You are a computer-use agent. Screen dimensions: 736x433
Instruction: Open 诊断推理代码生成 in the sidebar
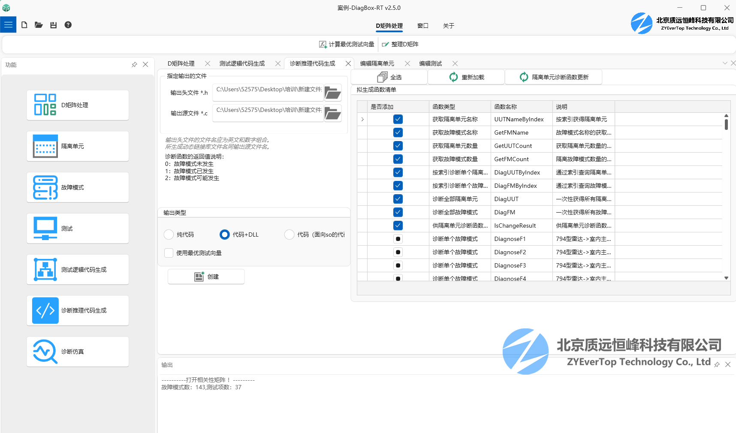[78, 310]
